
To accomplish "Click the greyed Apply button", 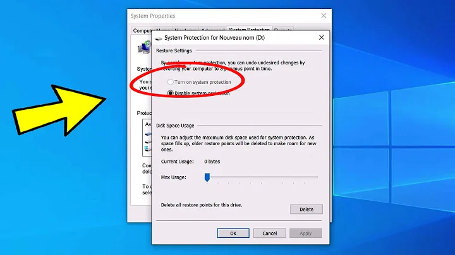I will (306, 234).
